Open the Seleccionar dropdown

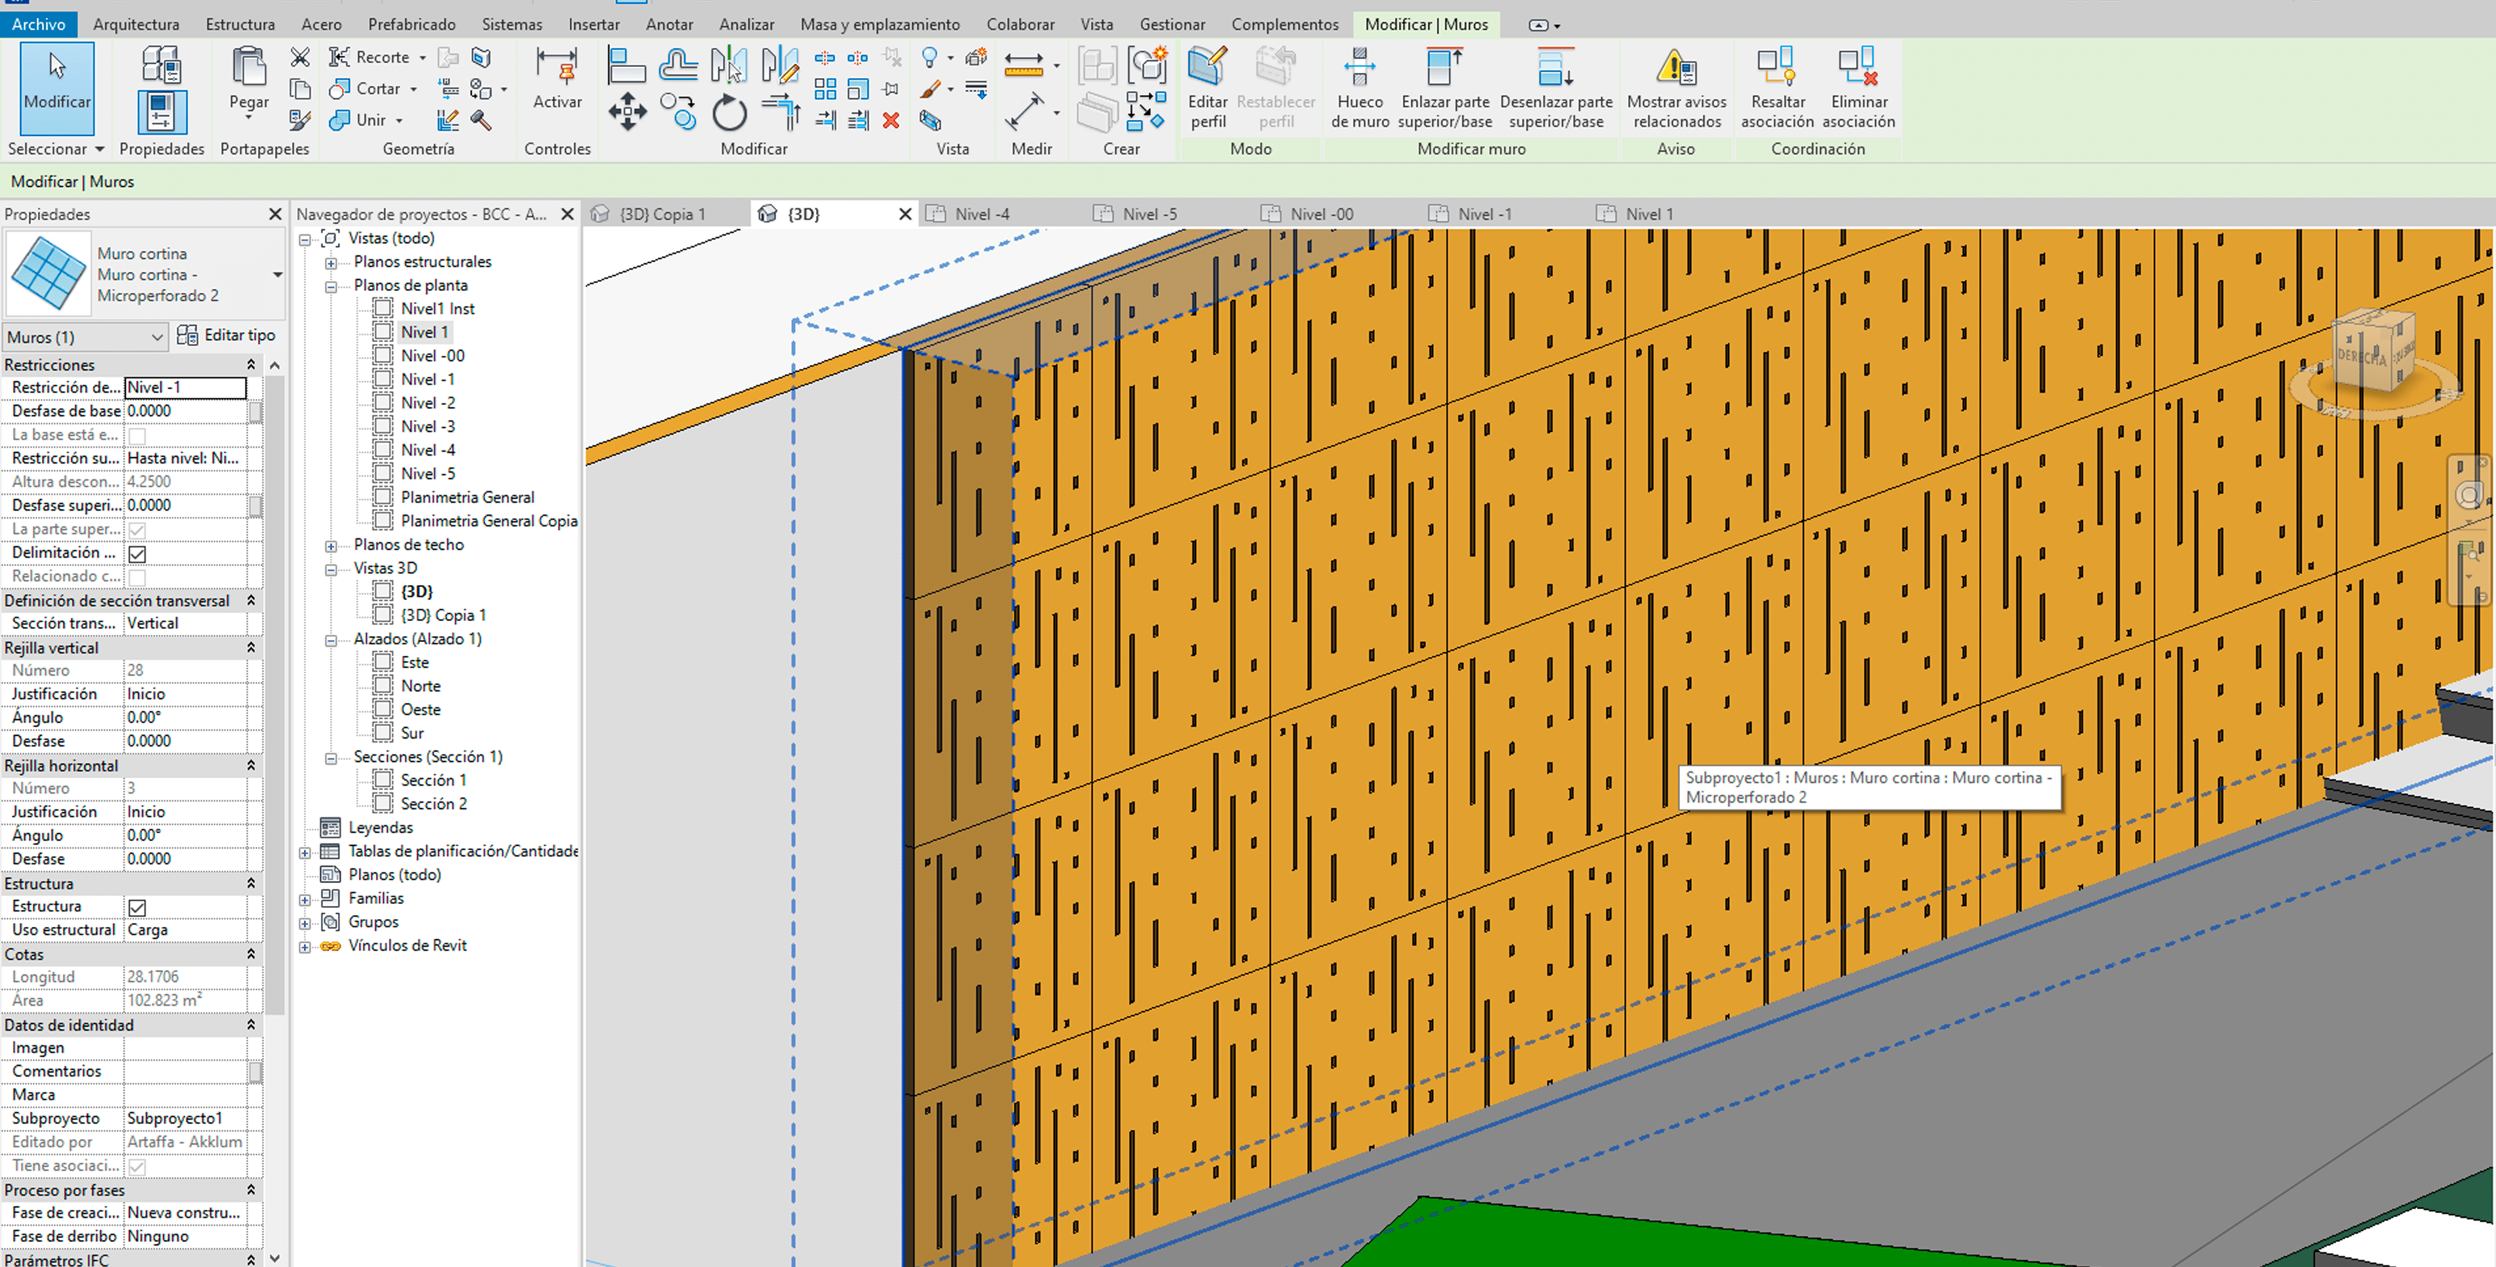(56, 148)
